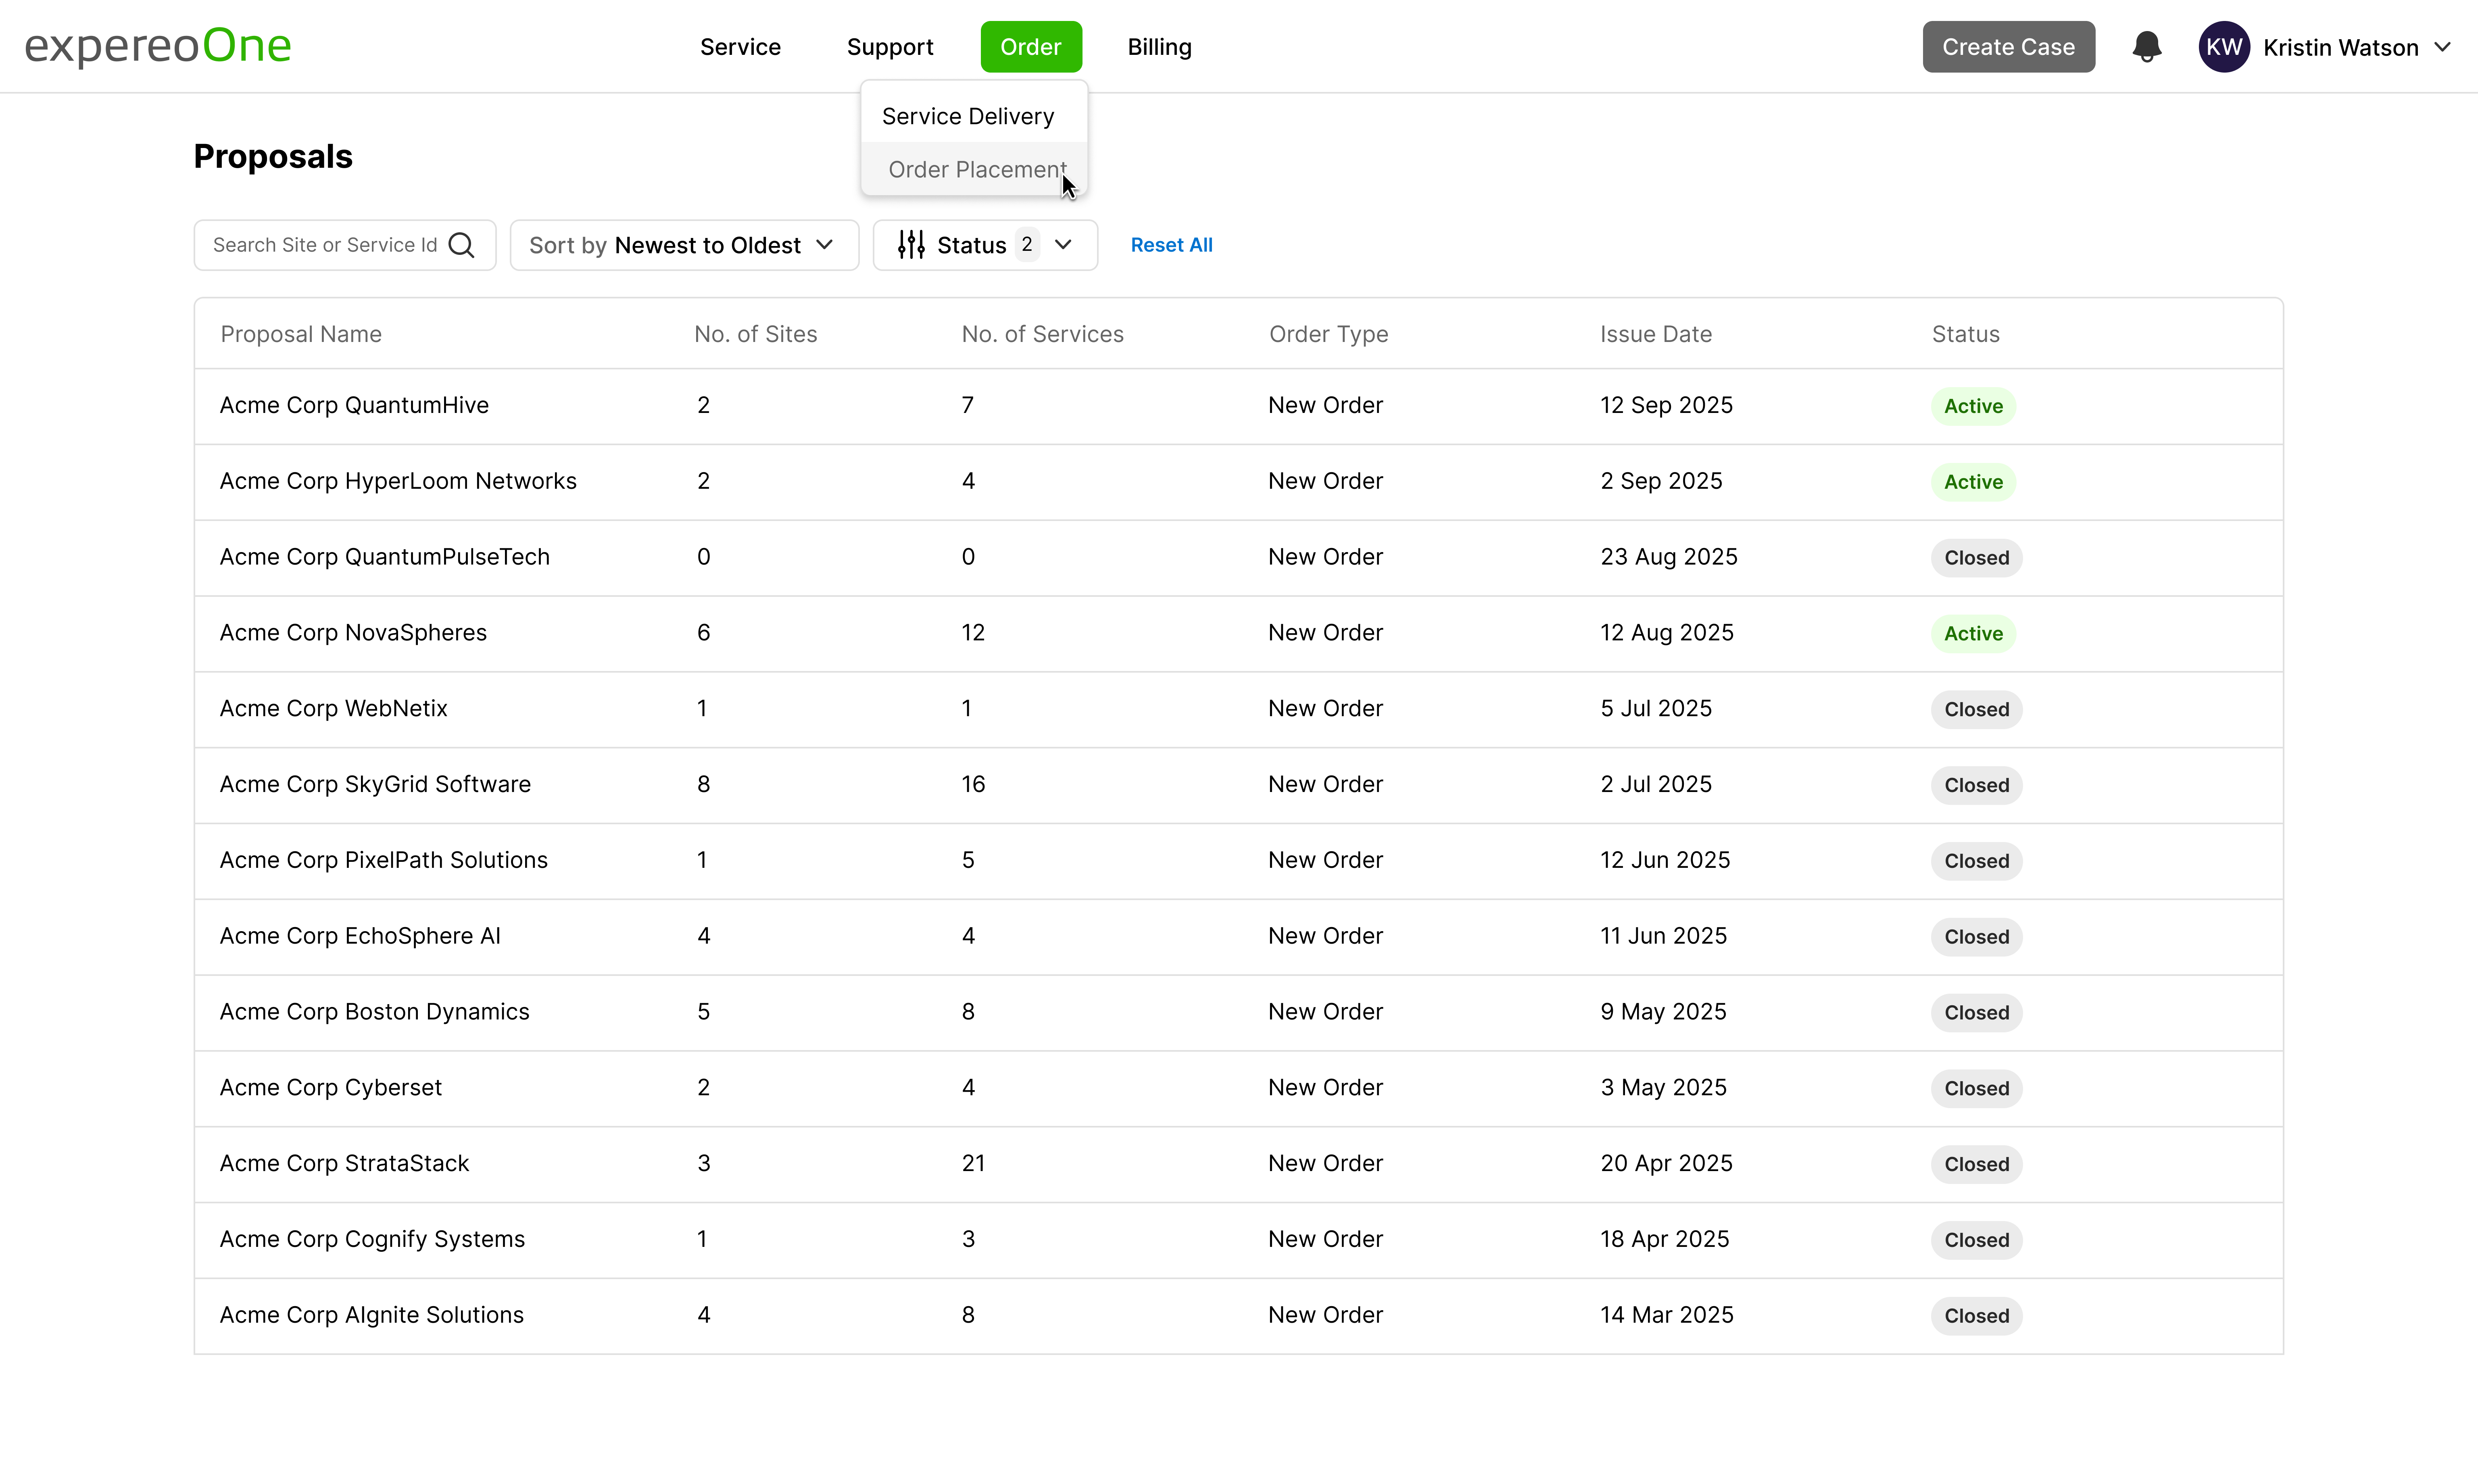Click the Status filter count badge
This screenshot has height=1484, width=2478.
click(1026, 244)
